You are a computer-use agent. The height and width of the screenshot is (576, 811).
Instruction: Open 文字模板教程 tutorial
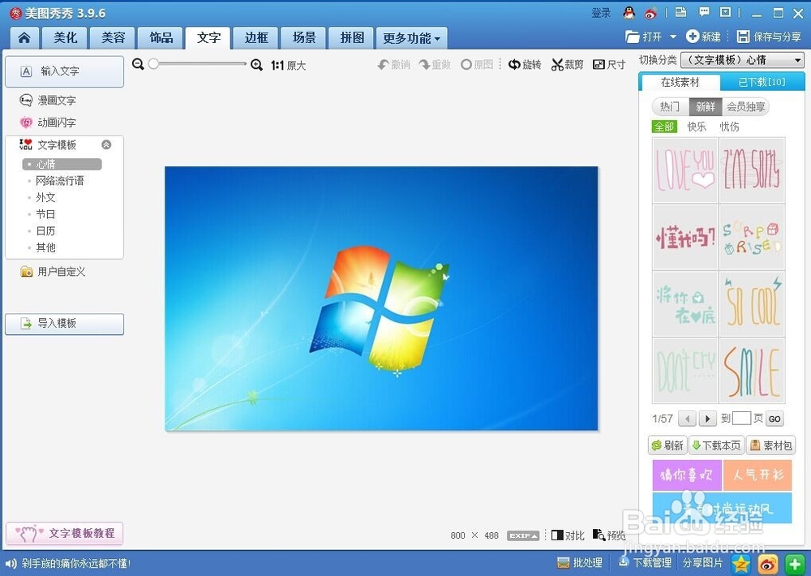[65, 534]
